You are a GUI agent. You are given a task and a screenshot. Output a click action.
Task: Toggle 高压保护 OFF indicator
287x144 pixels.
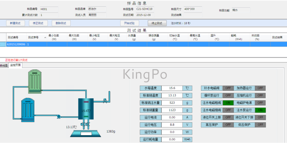(x=228, y=125)
